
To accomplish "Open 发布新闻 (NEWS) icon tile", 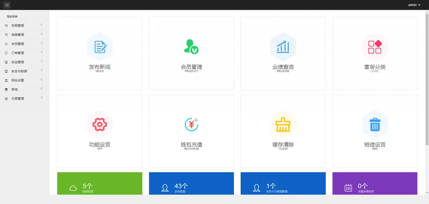I will (100, 47).
